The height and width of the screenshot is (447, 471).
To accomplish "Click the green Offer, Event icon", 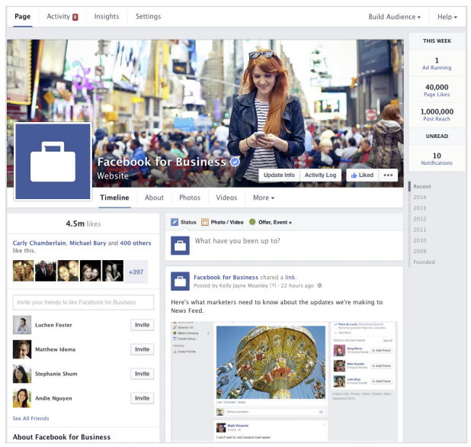I will tap(252, 222).
